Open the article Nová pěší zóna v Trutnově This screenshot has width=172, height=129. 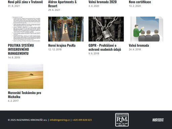tap(25, 2)
